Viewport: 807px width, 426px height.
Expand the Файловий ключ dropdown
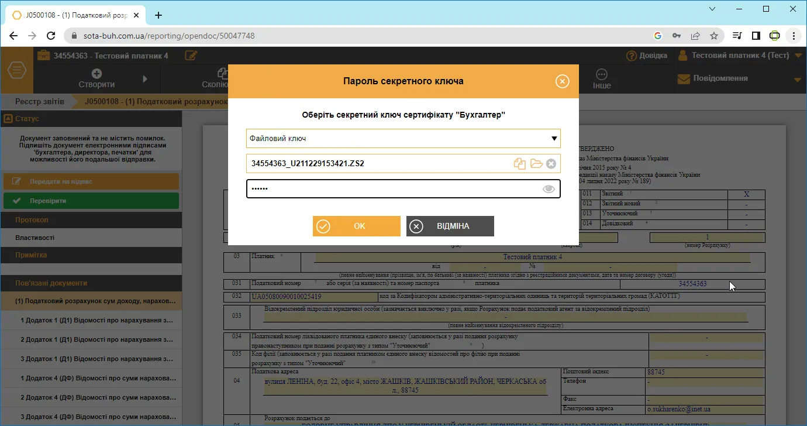403,139
